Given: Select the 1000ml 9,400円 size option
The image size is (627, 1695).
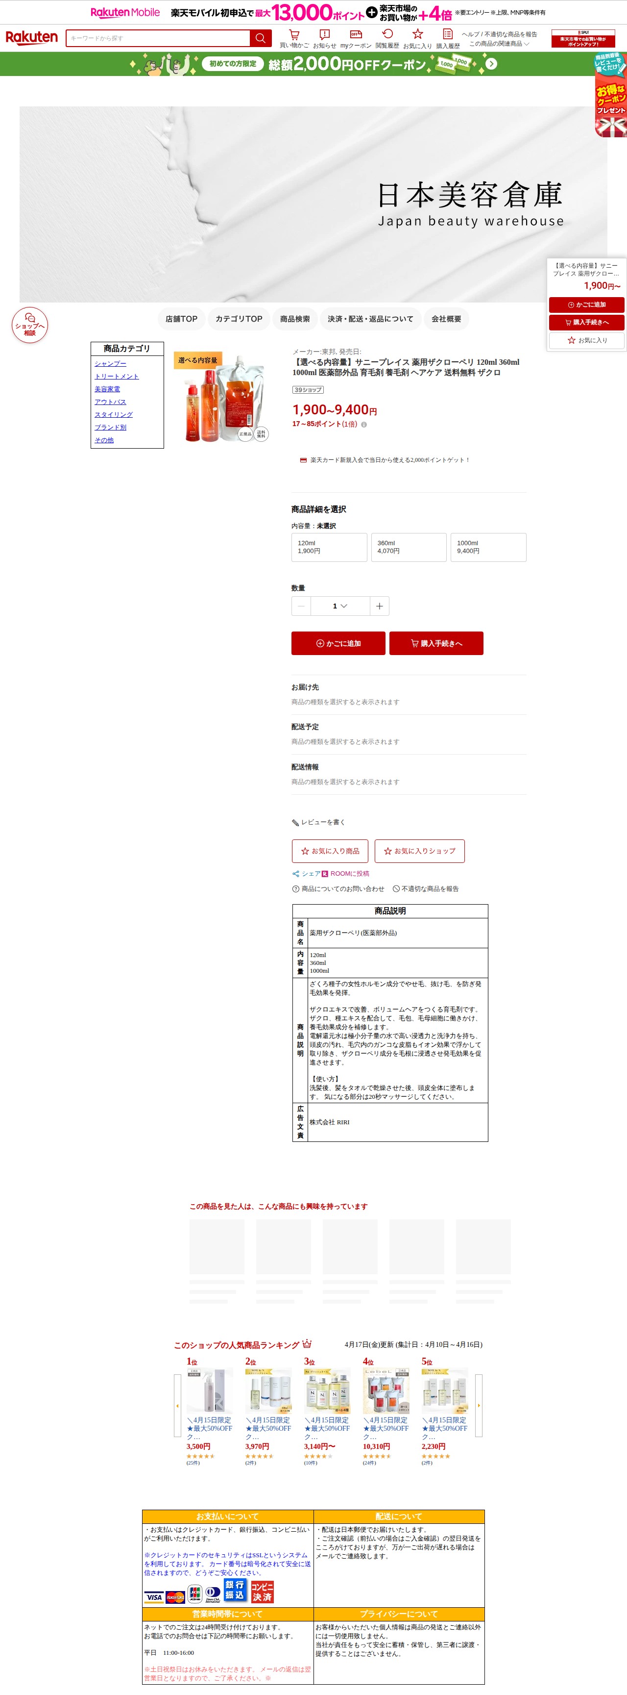Looking at the screenshot, I should pyautogui.click(x=488, y=548).
